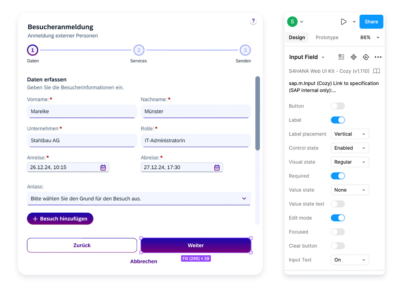The height and width of the screenshot is (289, 399).
Task: Open the component documentation book icon
Action: [x=377, y=71]
